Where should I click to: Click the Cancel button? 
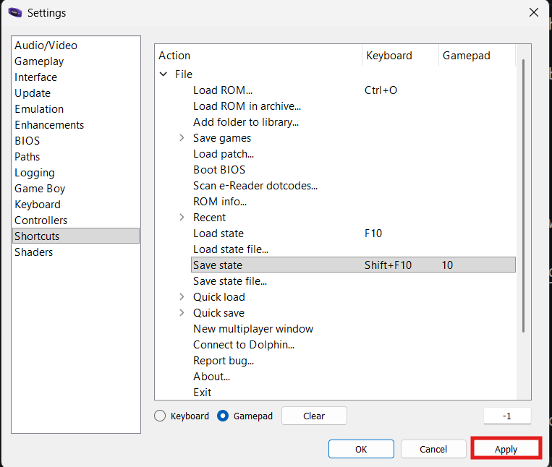tap(433, 449)
